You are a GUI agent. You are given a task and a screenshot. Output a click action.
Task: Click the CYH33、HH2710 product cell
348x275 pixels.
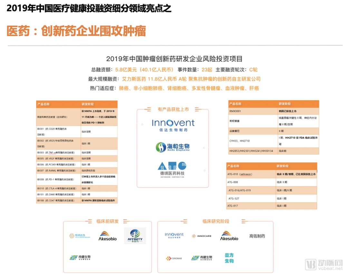(253, 141)
